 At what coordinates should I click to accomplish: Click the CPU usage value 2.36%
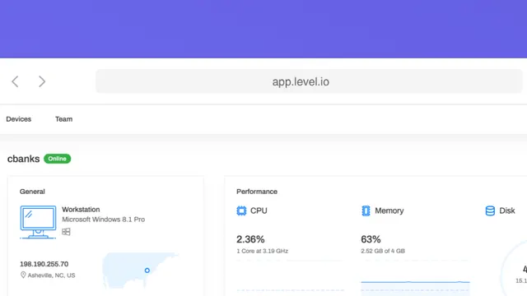click(250, 239)
